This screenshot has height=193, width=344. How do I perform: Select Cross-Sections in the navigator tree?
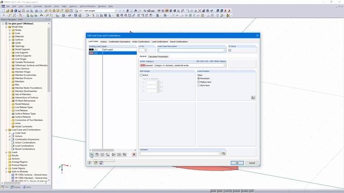[22, 69]
